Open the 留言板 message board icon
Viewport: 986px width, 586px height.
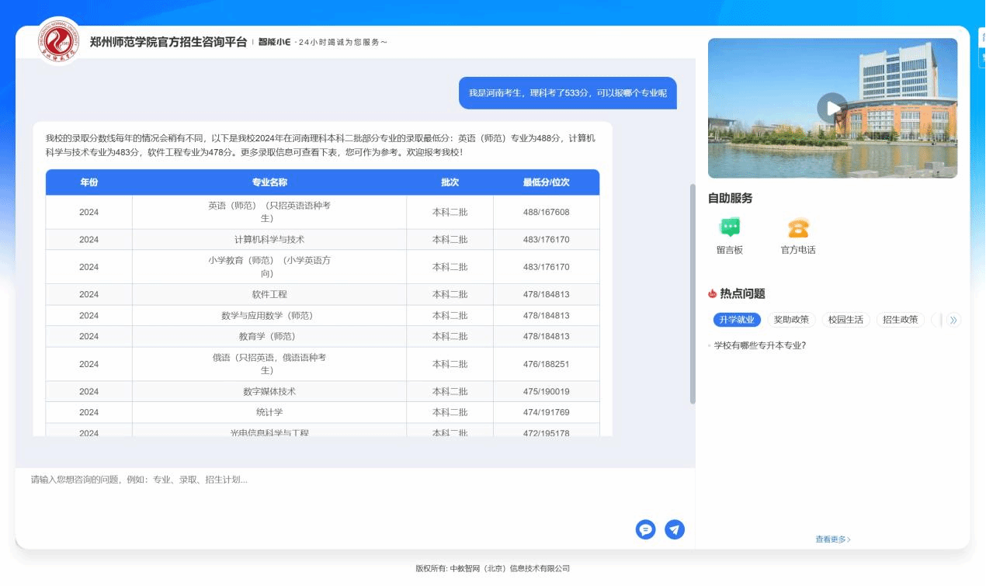[729, 227]
